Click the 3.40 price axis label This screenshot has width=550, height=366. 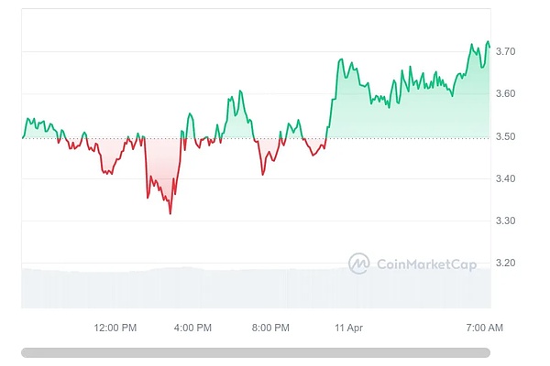pyautogui.click(x=505, y=179)
